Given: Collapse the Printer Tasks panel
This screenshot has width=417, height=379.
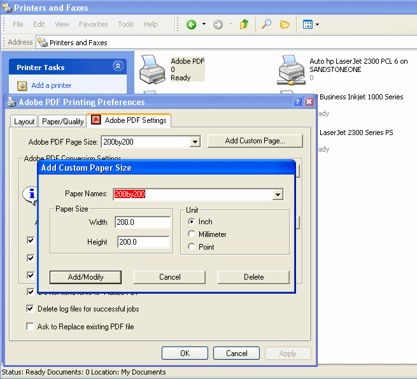Looking at the screenshot, I should pos(118,66).
